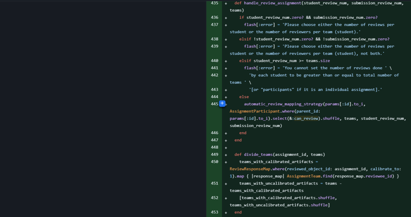
Task: Select the divide_teams method name
Action: click(258, 154)
